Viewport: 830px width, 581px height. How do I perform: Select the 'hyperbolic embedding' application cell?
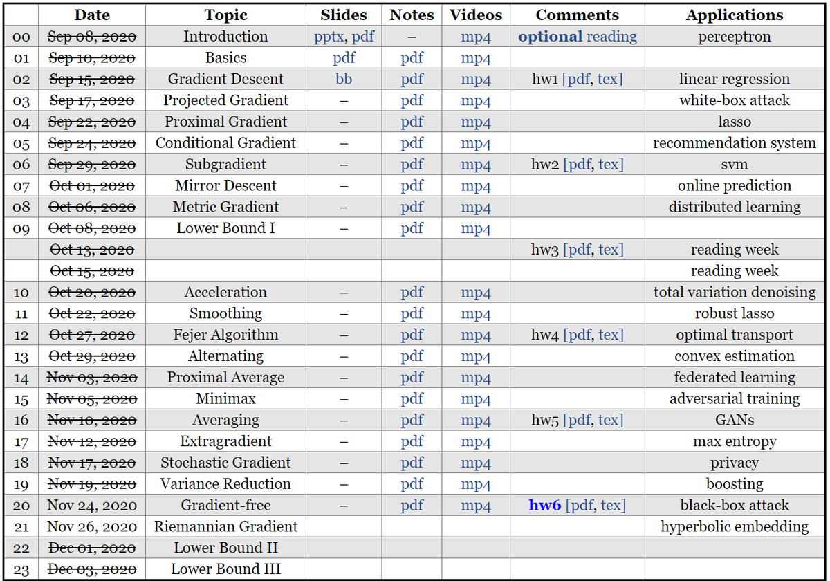[x=735, y=527]
